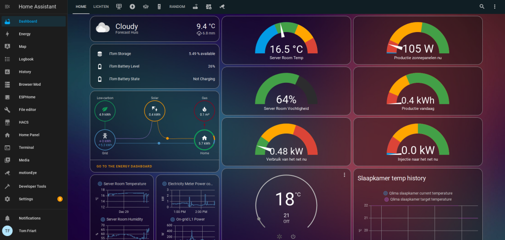This screenshot has width=505, height=240.
Task: Toggle thermostat cool mode snowflake
Action: pyautogui.click(x=279, y=236)
